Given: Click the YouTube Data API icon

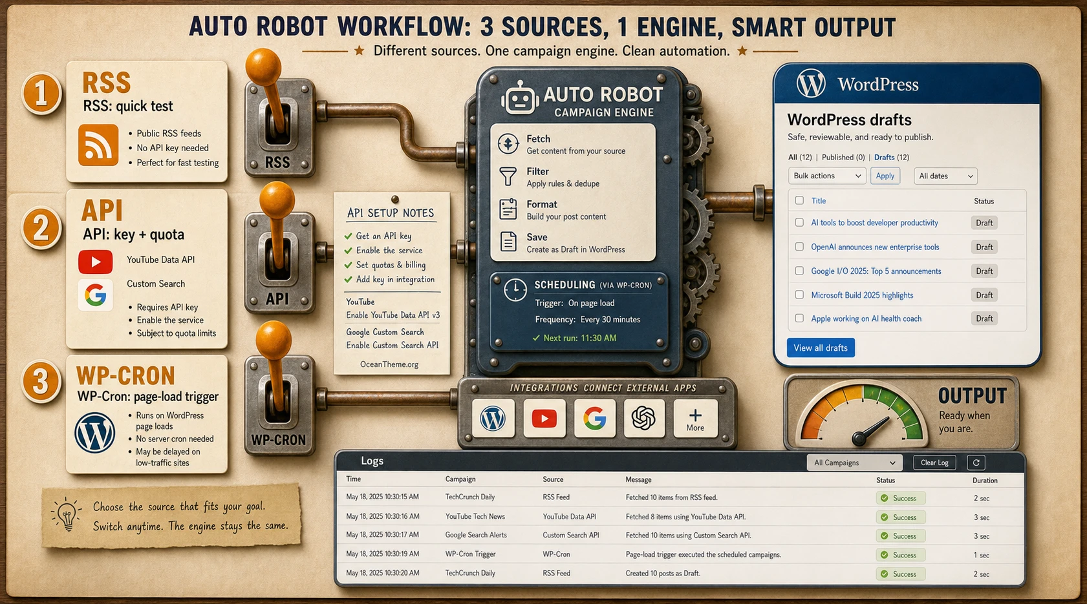Looking at the screenshot, I should coord(96,262).
